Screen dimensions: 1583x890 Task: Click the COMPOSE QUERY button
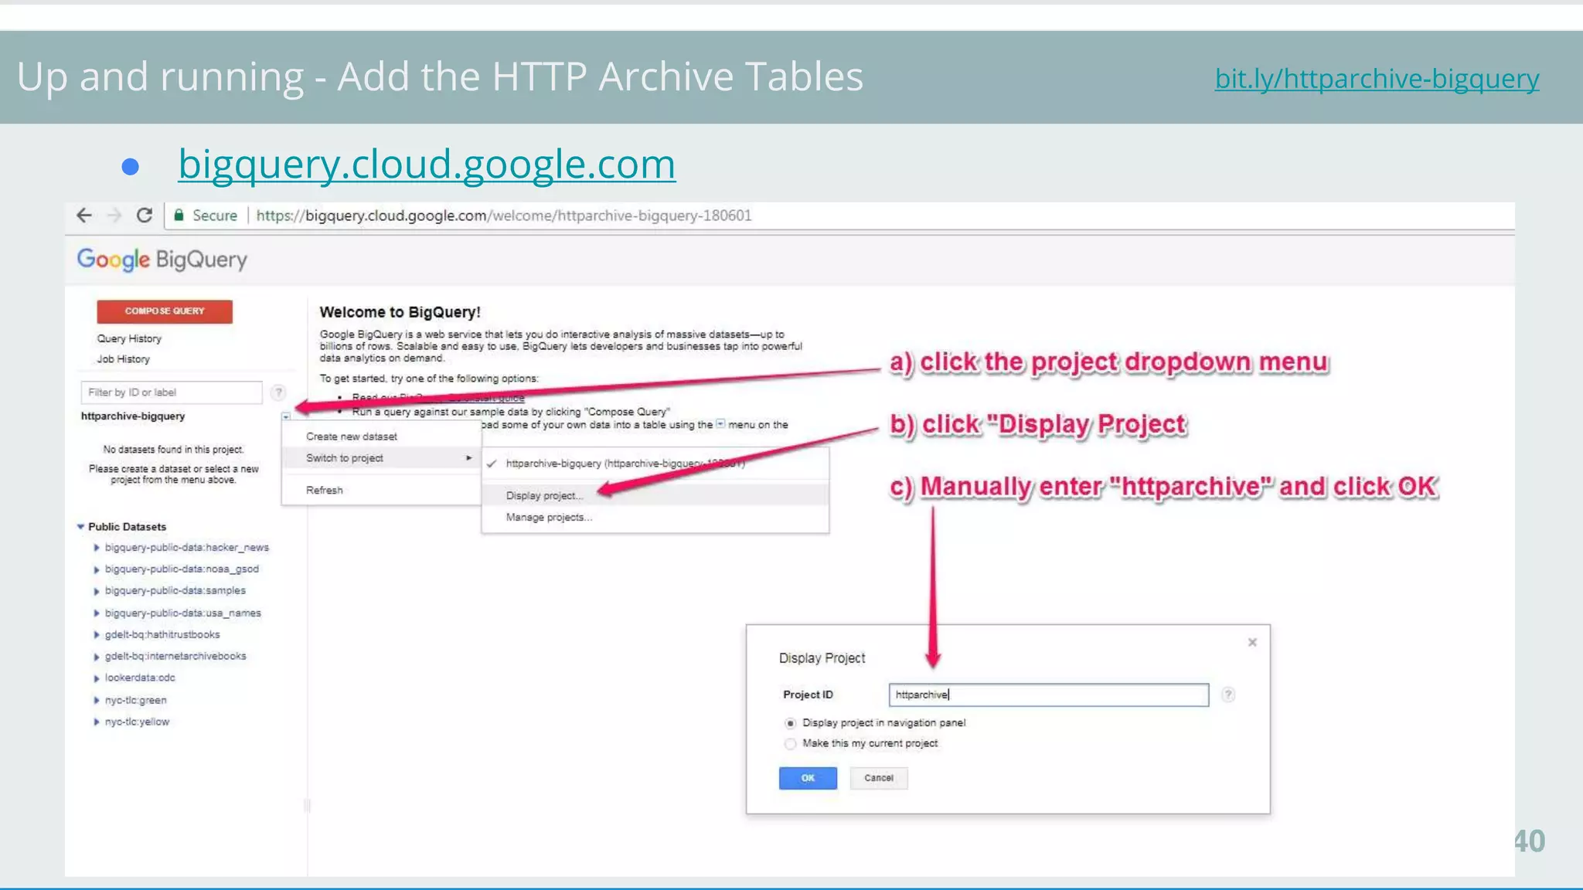click(x=165, y=311)
